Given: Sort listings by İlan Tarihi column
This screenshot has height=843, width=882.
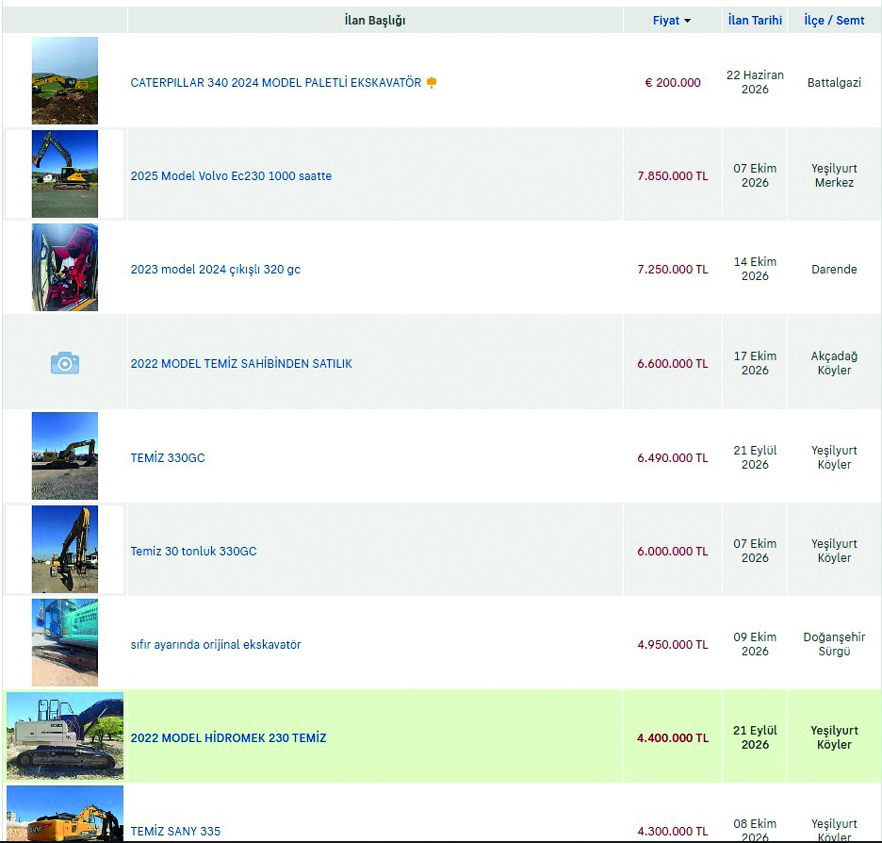Looking at the screenshot, I should (x=755, y=20).
